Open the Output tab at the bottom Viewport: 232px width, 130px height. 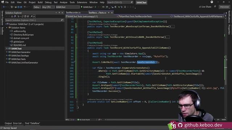click(x=8, y=123)
